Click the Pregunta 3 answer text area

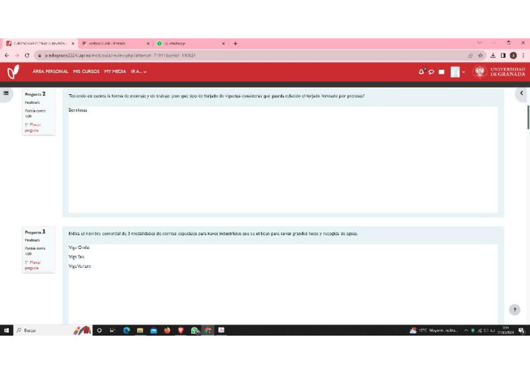283,284
